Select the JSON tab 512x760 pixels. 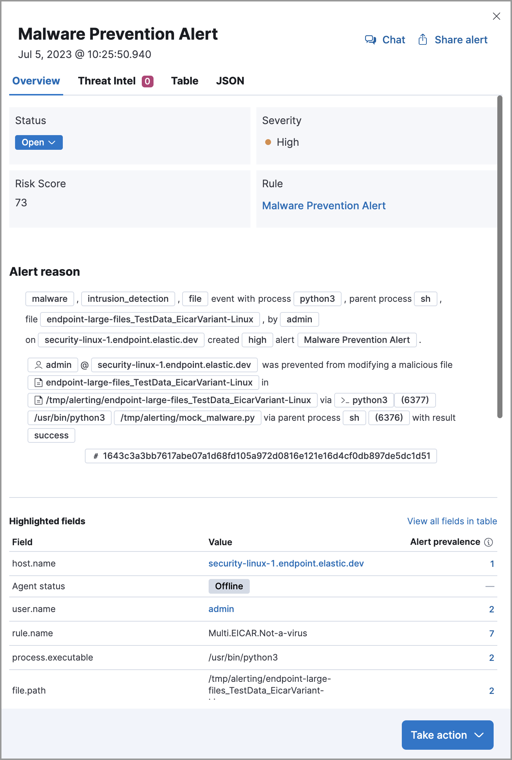230,81
